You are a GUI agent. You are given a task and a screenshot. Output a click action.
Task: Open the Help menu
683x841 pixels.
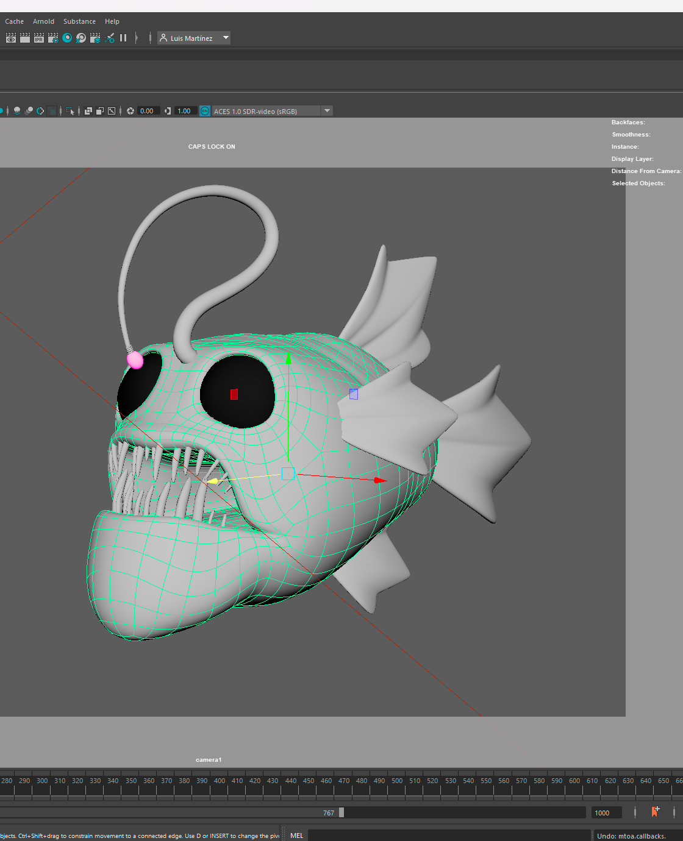point(112,21)
